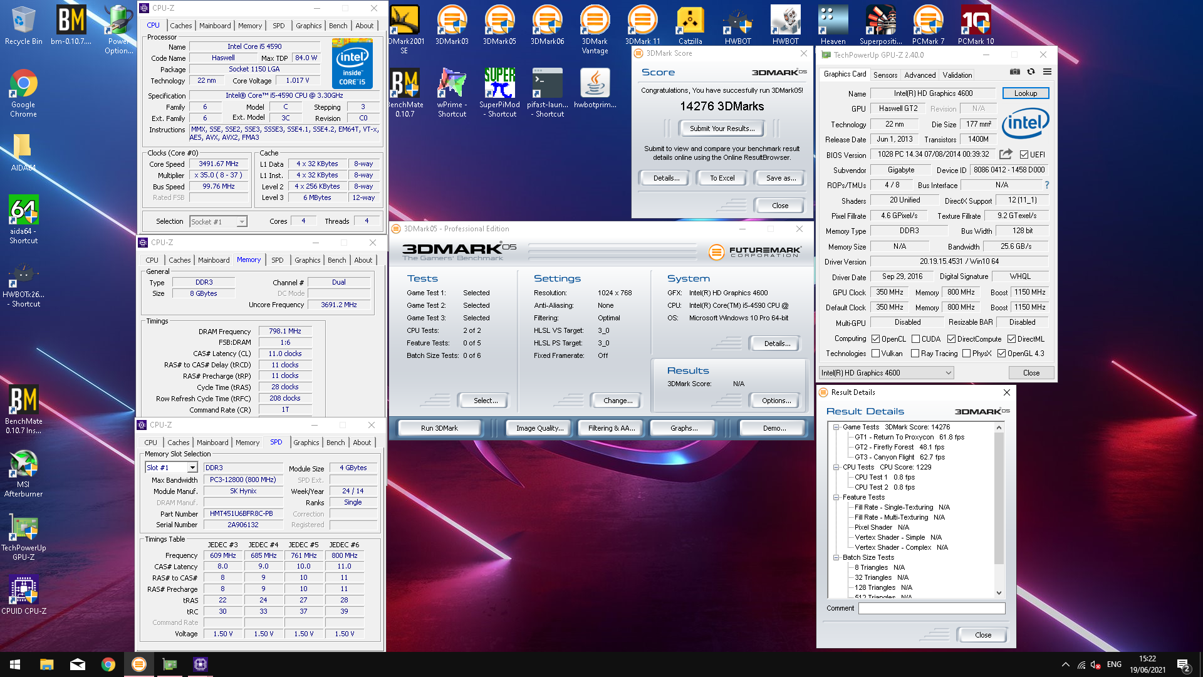Open File Explorer from the taskbar
Viewport: 1203px width, 677px height.
pyautogui.click(x=46, y=664)
